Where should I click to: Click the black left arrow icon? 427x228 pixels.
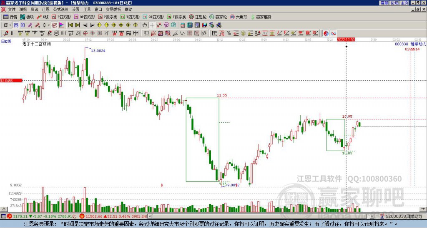click(x=85, y=25)
